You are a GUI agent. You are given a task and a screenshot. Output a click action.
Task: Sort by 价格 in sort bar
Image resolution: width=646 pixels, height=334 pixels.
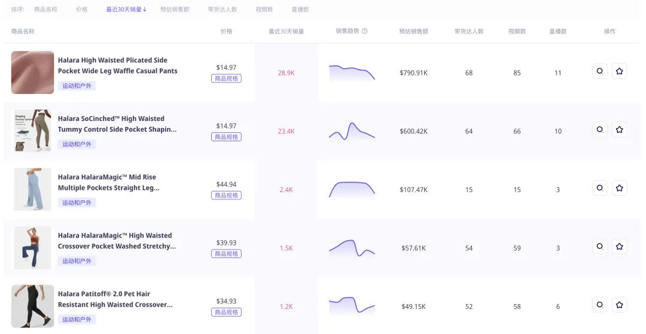click(81, 10)
